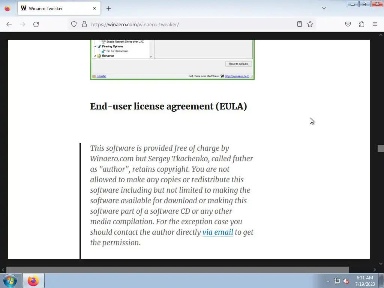Click the URL address field

[192, 24]
